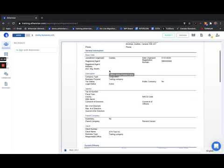Open the Recipients sidebar section

point(6,45)
